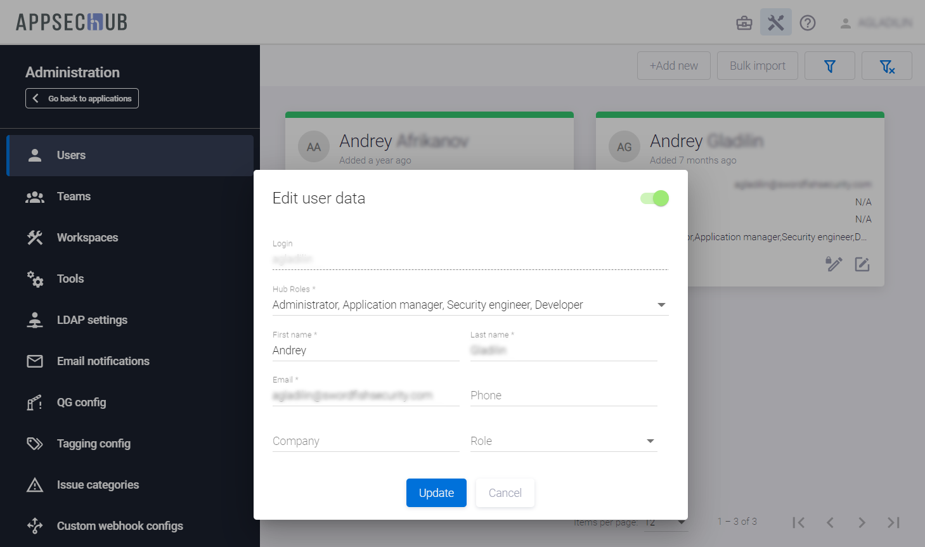
Task: Toggle the user active switch off
Action: click(x=654, y=198)
